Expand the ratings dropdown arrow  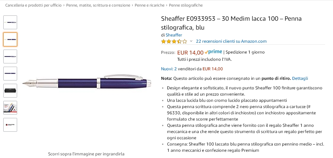tap(191, 41)
